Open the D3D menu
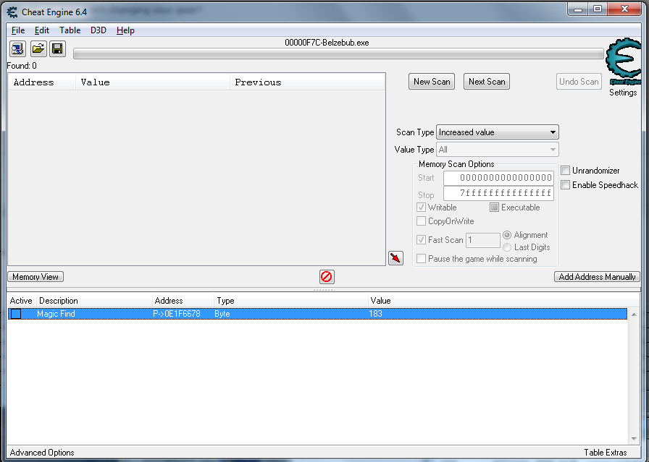The height and width of the screenshot is (462, 649). (98, 30)
